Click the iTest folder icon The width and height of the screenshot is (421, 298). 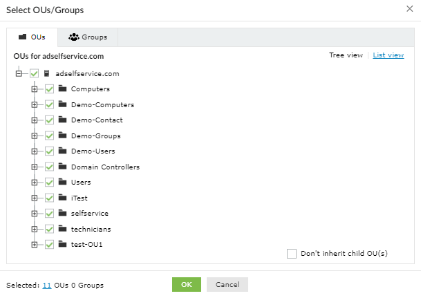62,198
